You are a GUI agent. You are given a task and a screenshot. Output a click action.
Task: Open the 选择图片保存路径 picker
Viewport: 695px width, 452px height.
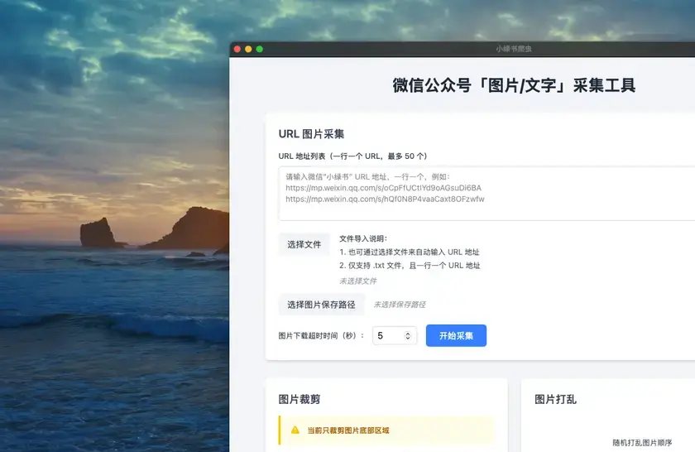click(321, 305)
